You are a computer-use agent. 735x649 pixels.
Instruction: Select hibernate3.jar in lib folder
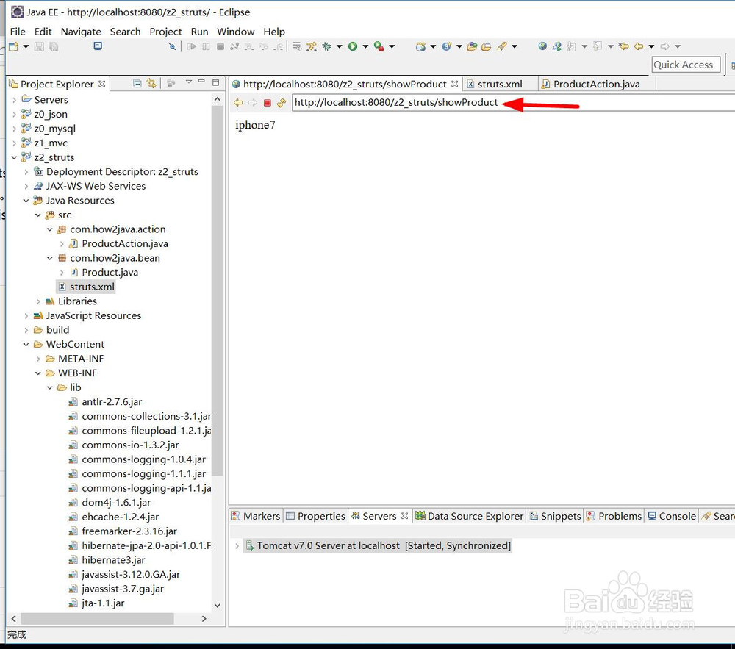pos(113,560)
